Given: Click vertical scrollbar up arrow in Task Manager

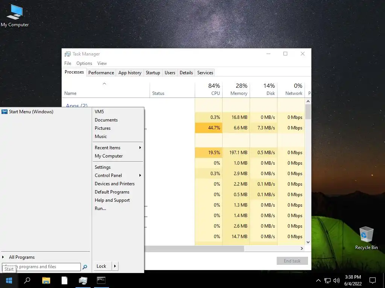Looking at the screenshot, I should coord(308,101).
